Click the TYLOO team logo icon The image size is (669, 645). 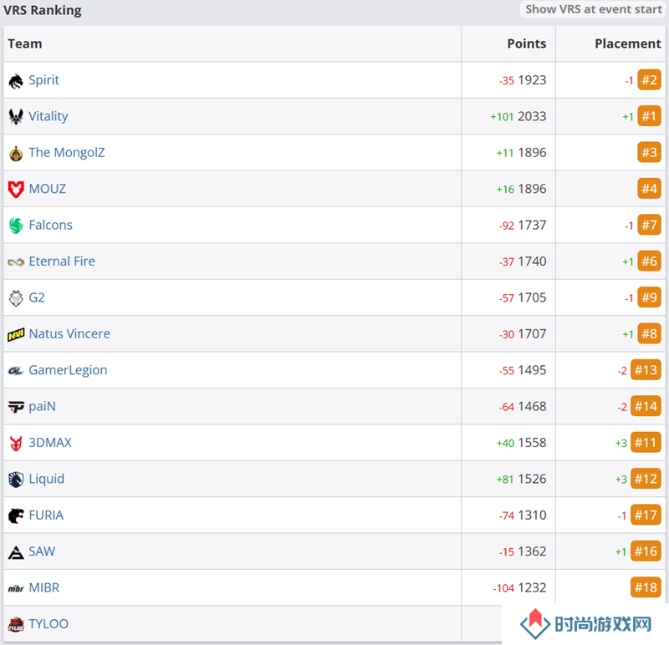point(16,625)
